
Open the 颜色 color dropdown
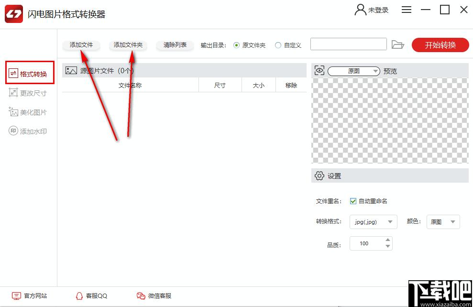[443, 222]
